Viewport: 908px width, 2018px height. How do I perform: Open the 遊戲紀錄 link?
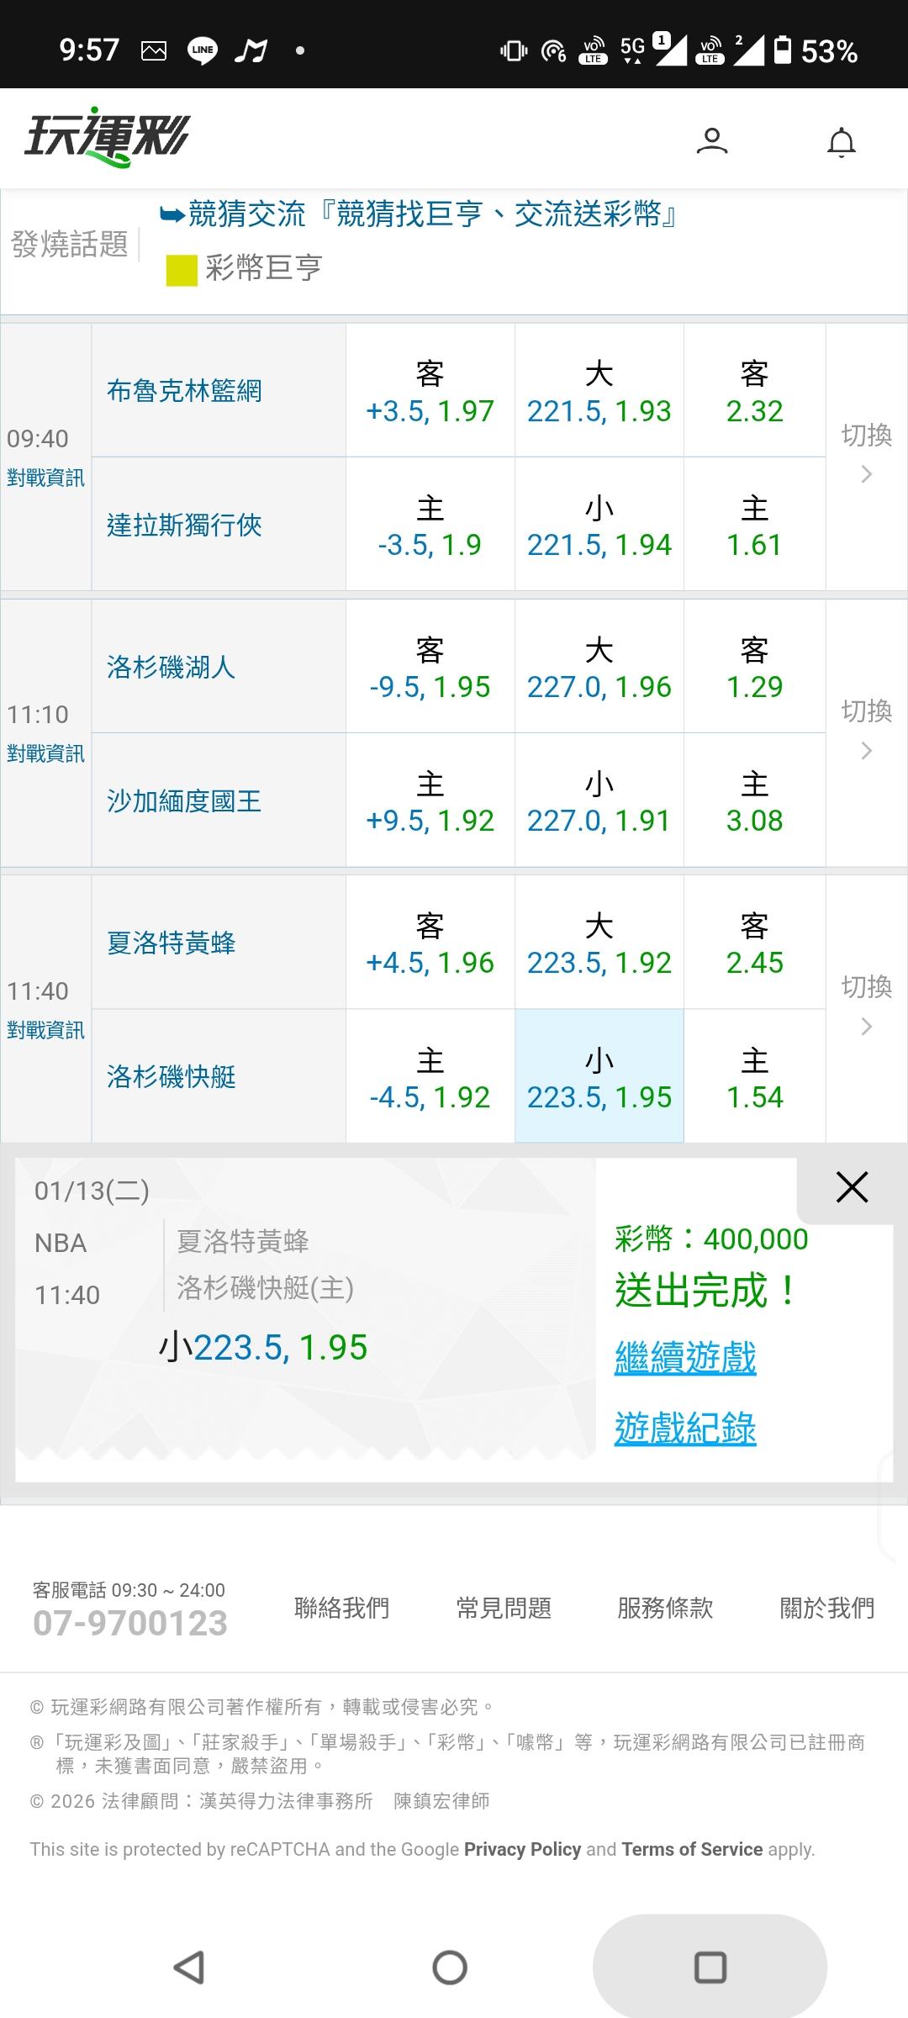click(x=685, y=1428)
